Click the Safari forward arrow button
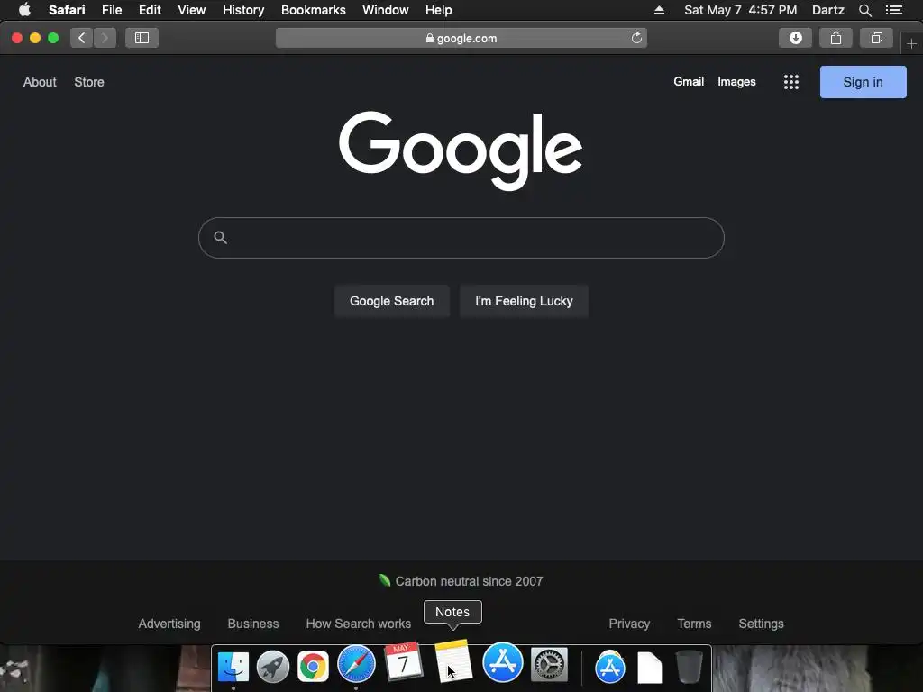Image resolution: width=923 pixels, height=692 pixels. tap(105, 38)
